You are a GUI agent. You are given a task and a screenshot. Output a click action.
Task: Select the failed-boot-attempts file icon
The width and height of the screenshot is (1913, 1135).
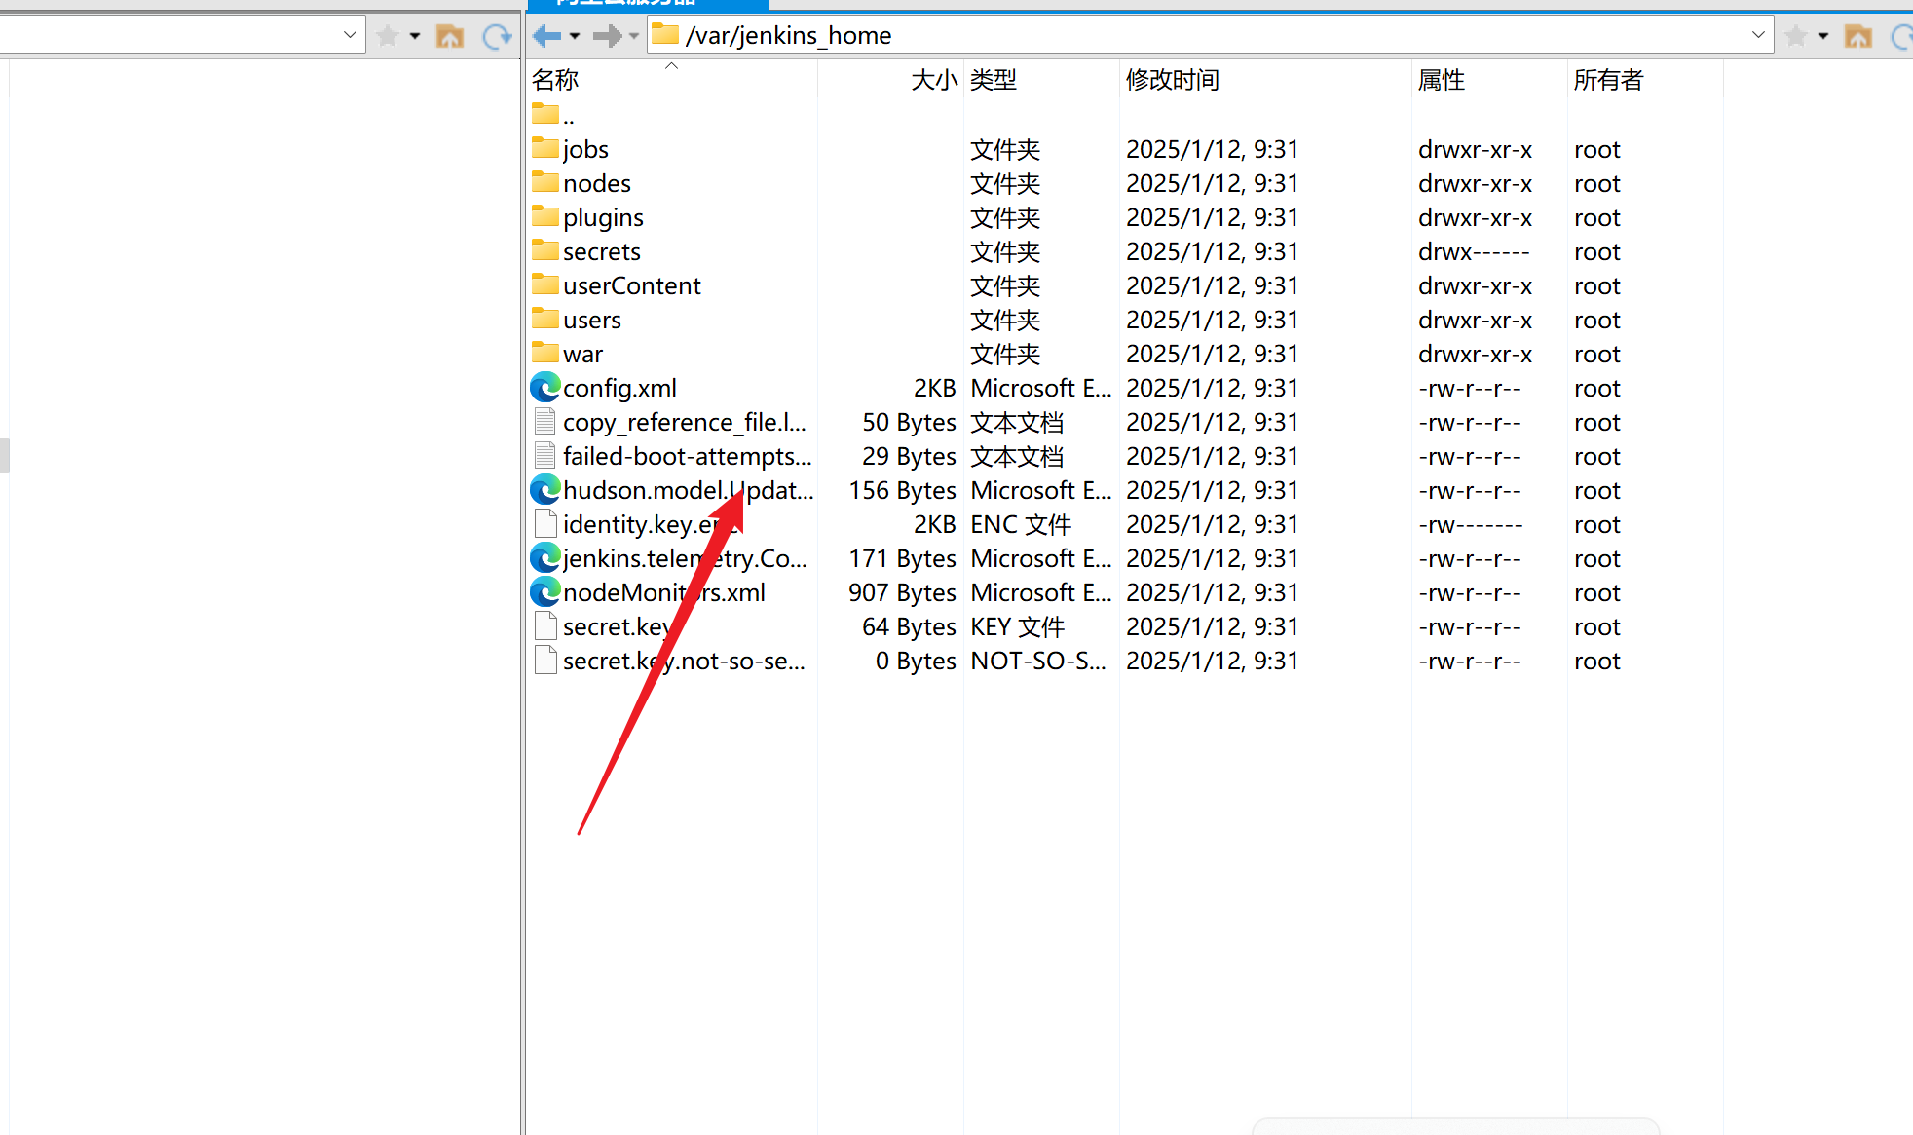(x=545, y=456)
